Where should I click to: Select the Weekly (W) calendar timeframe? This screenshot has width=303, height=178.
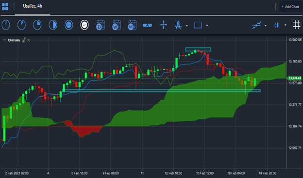pos(117,25)
